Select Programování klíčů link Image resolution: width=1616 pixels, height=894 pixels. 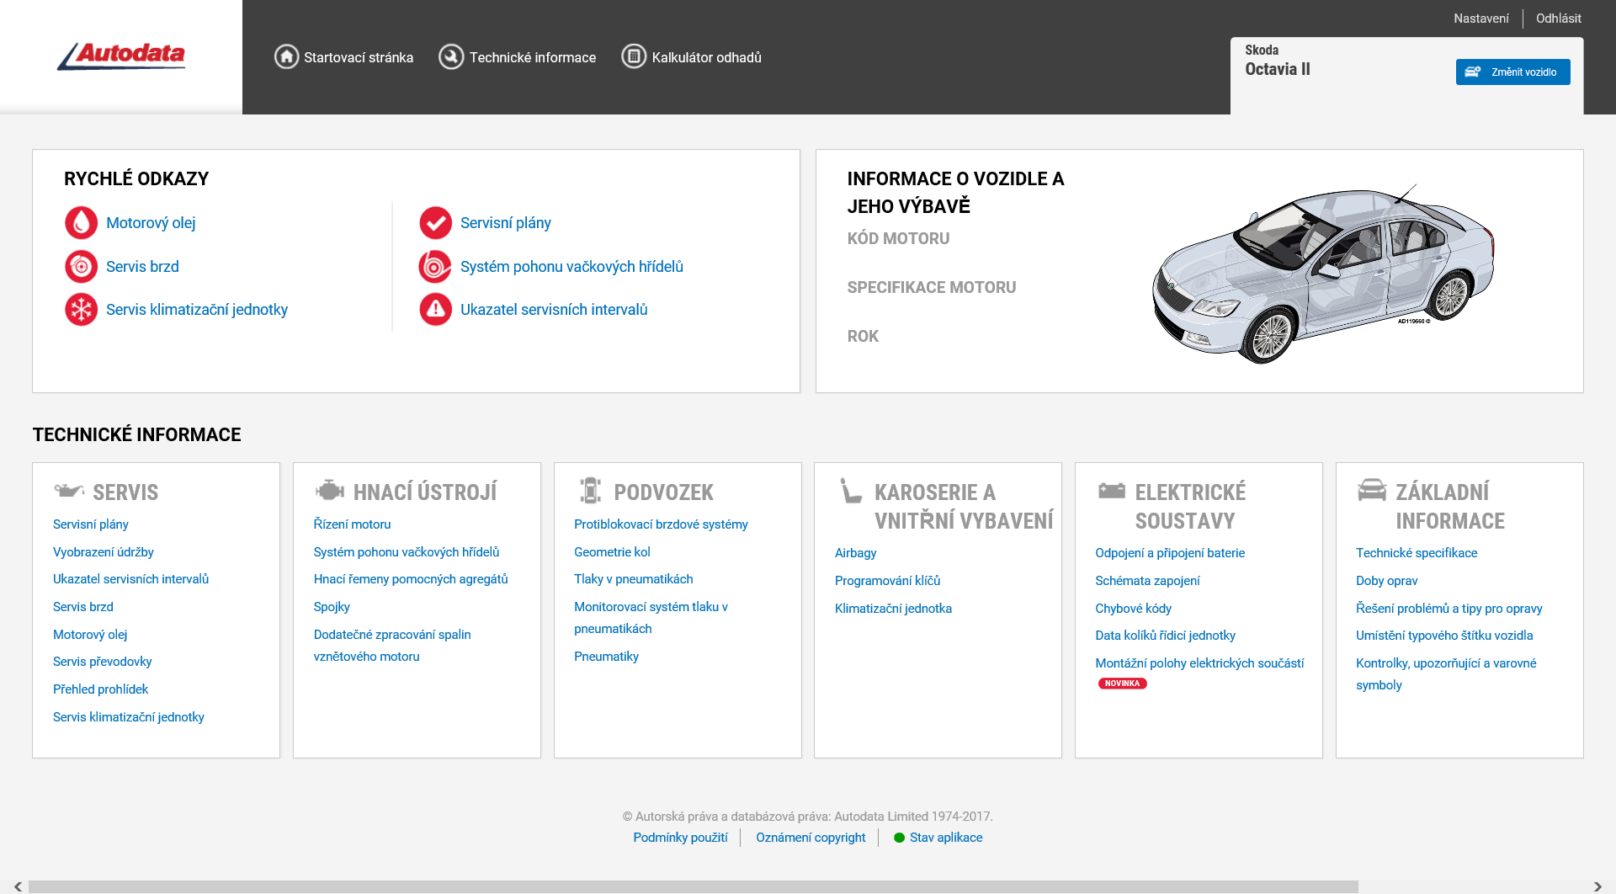pyautogui.click(x=887, y=581)
